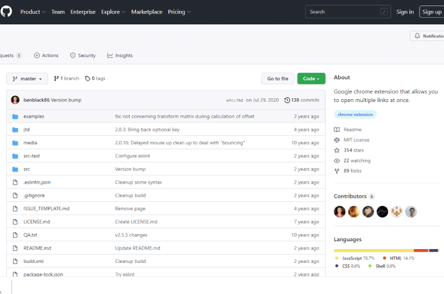
Task: Focus the Search input field
Action: pos(348,12)
